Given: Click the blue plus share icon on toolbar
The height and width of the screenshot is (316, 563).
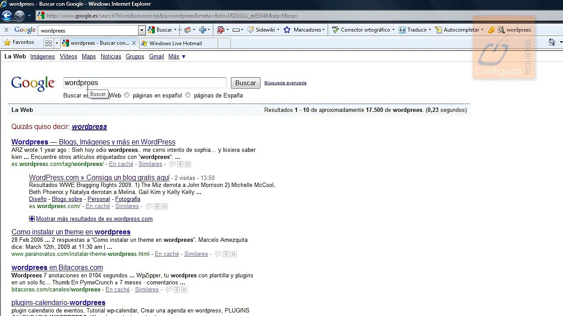Looking at the screenshot, I should tap(203, 30).
